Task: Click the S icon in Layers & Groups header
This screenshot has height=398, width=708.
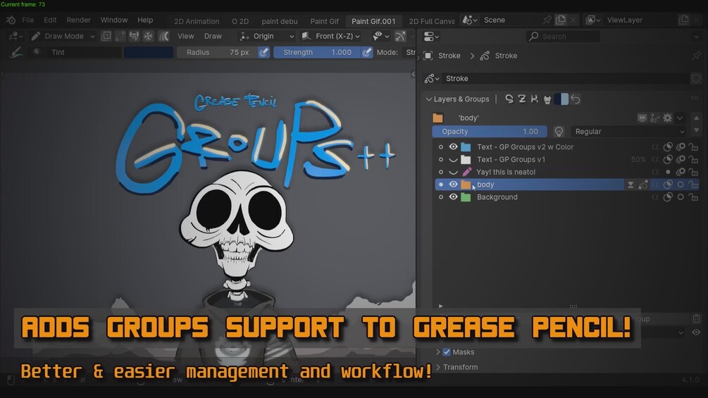Action: click(x=509, y=99)
